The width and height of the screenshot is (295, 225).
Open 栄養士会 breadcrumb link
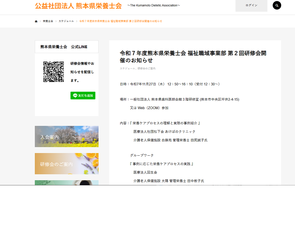point(48,21)
